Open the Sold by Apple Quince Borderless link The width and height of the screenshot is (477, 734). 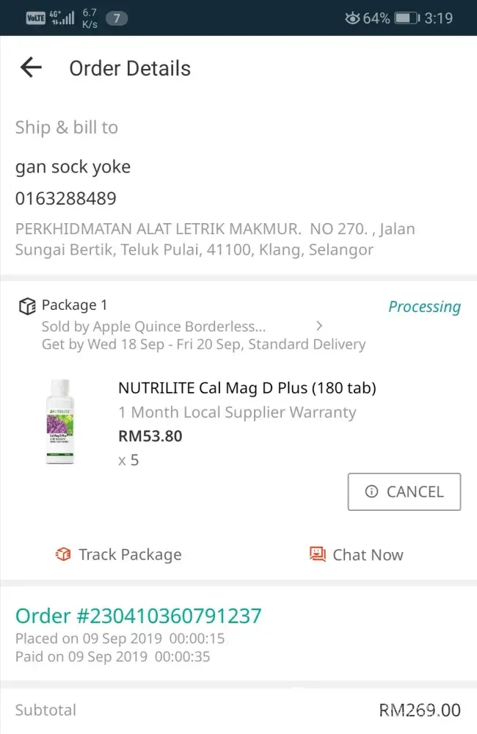[153, 326]
